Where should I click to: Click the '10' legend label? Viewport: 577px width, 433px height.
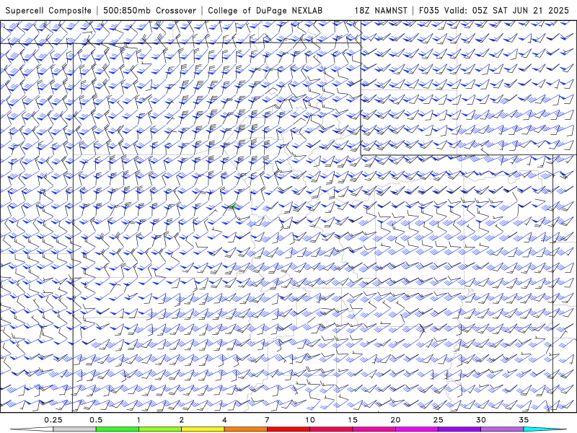pyautogui.click(x=310, y=420)
